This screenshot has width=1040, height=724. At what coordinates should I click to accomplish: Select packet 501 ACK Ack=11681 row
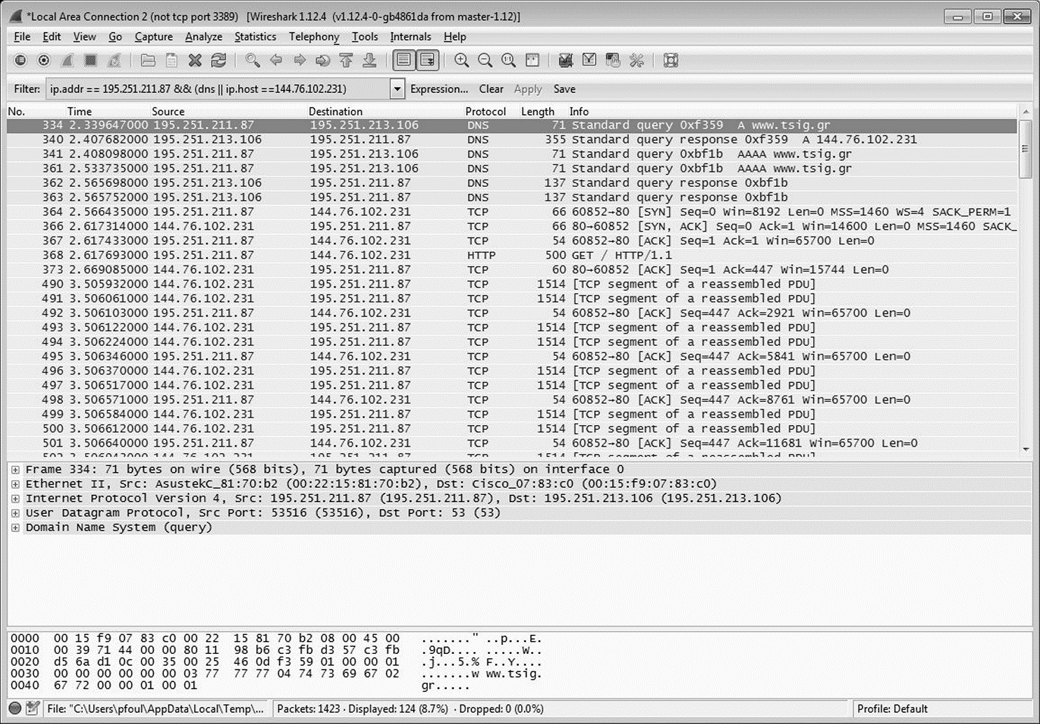pyautogui.click(x=513, y=443)
